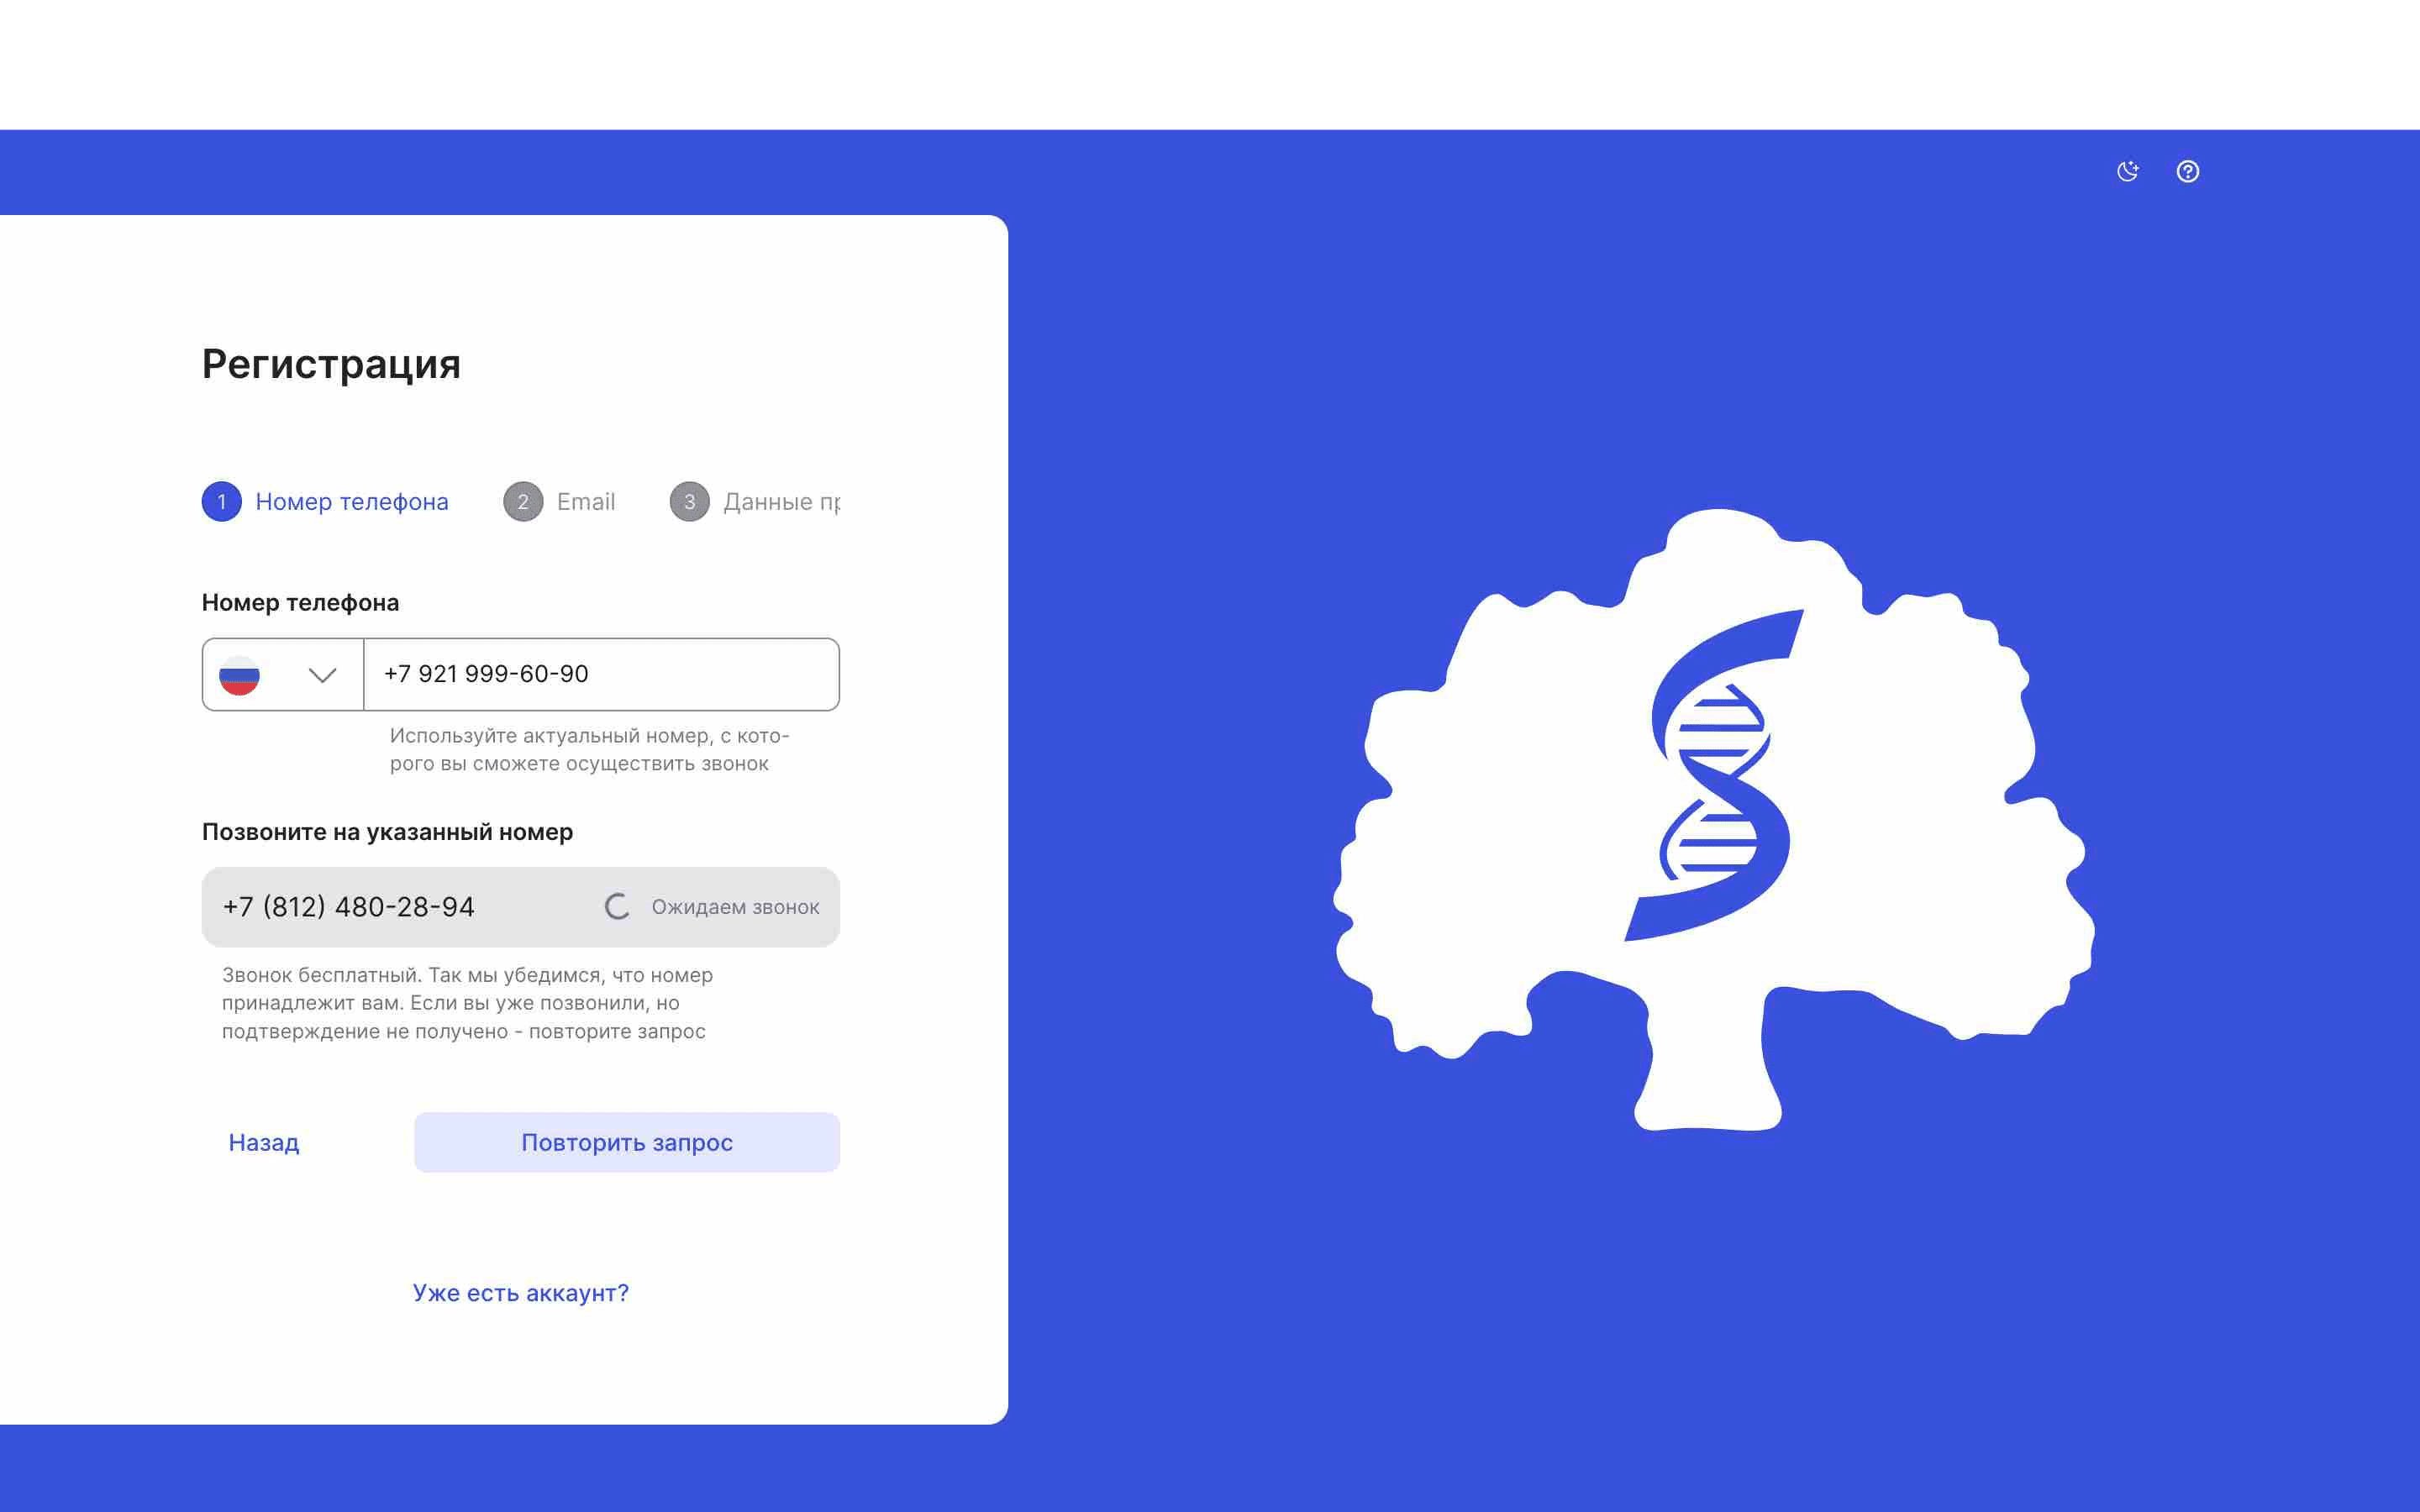
Task: Select step 3 Данные profile icon
Action: 688,501
